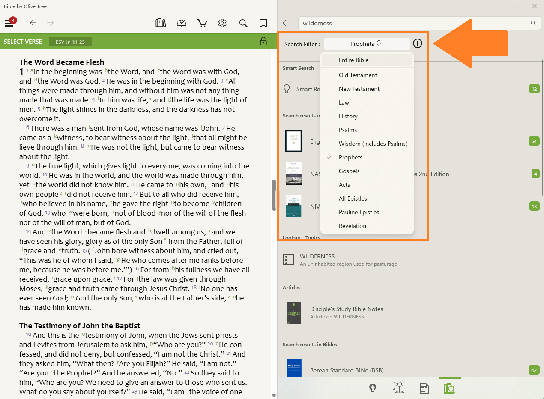The height and width of the screenshot is (399, 544).
Task: Switch to open book tab in bottom bar
Action: coord(398,388)
